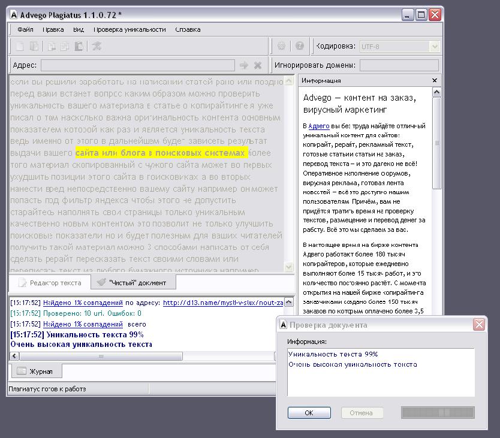Click the cancel X beside address field
Viewport: 500px width, 438px height.
coord(258,65)
